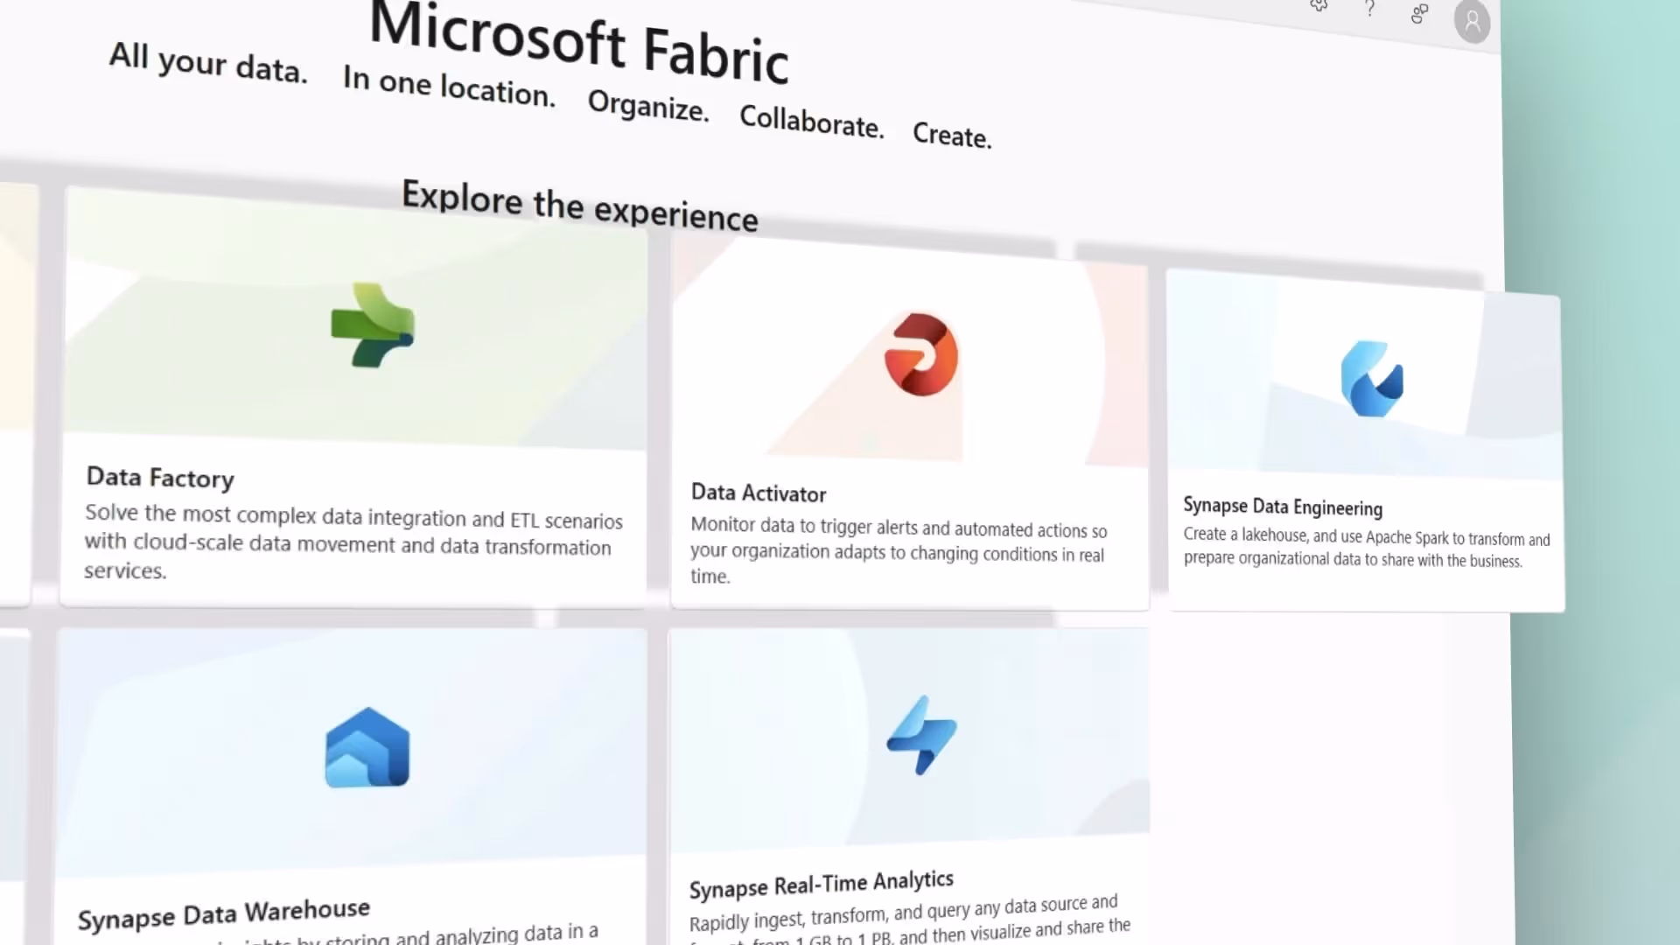Click the 'Create.' text

[x=952, y=135]
